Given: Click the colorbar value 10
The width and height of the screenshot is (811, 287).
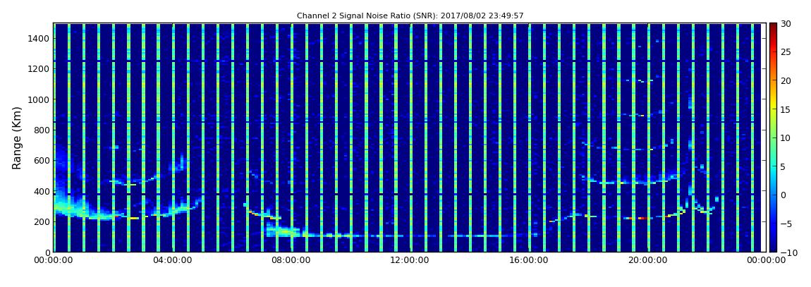Looking at the screenshot, I should point(786,138).
